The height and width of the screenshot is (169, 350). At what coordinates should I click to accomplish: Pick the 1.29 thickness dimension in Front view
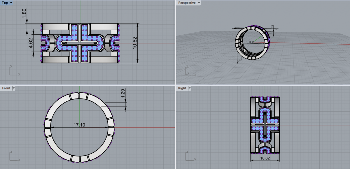click(x=123, y=94)
